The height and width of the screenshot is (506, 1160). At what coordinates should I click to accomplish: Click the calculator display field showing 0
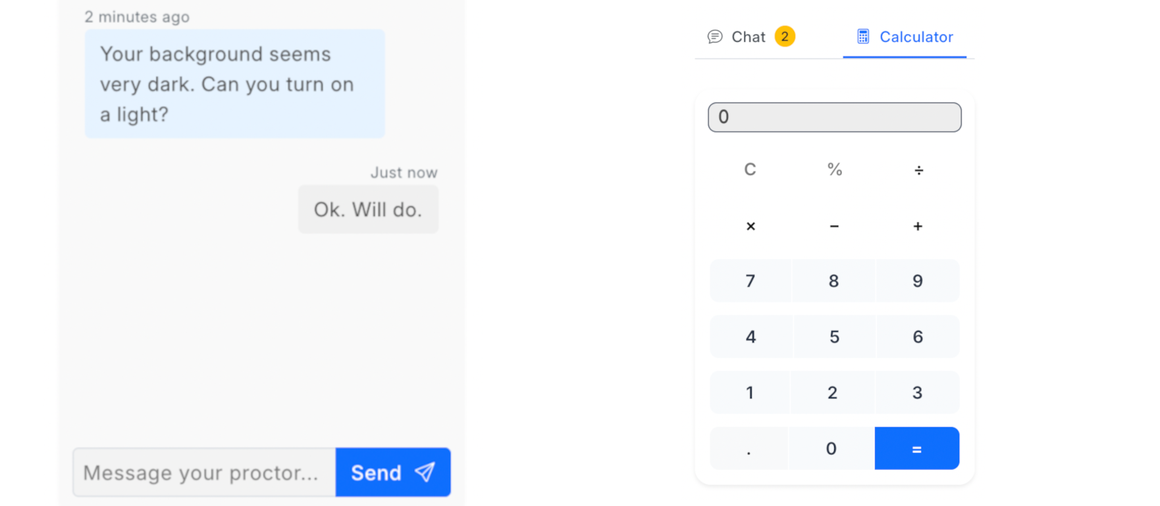[835, 117]
